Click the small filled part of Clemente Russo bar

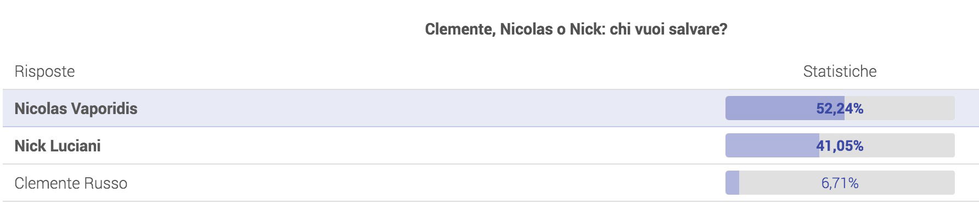(x=732, y=183)
